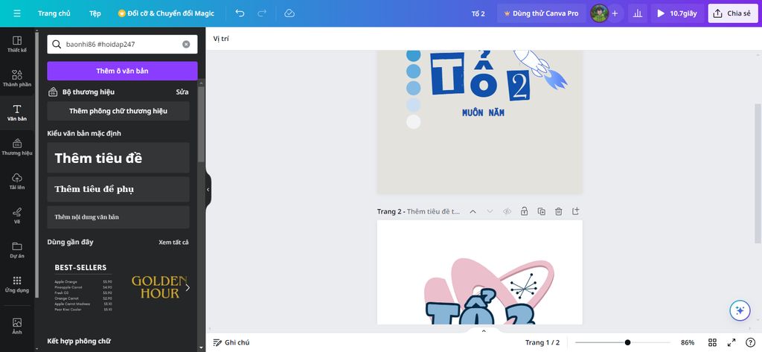Click search magnifier icon
762x352 pixels.
(57, 44)
